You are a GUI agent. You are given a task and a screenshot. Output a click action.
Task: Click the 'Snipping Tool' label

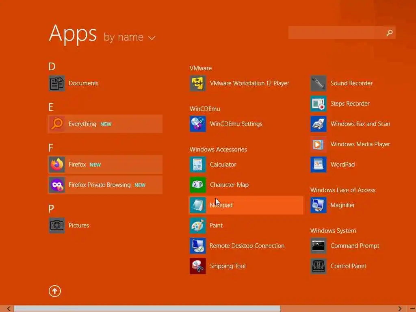(x=227, y=266)
